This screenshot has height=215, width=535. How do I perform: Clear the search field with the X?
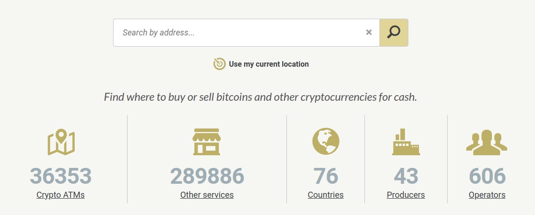[x=369, y=33]
